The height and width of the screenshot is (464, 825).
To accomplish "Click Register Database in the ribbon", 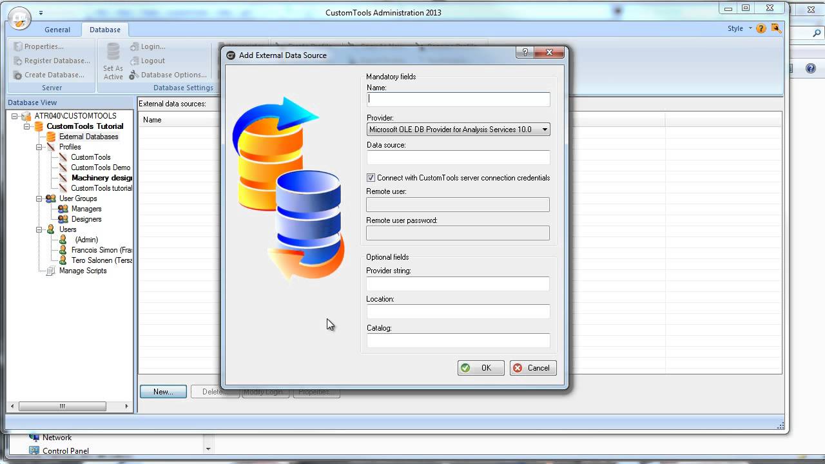I will 52,61.
